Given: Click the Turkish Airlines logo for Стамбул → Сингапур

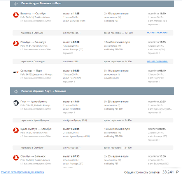Looking at the screenshot, I should pos(16,44).
